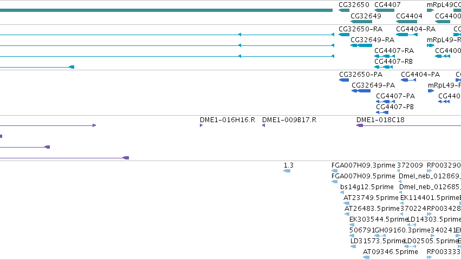
Task: Open the CG4407-RB transcript label
Action: 393,62
